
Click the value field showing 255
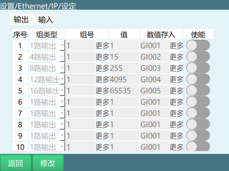pyautogui.click(x=124, y=68)
